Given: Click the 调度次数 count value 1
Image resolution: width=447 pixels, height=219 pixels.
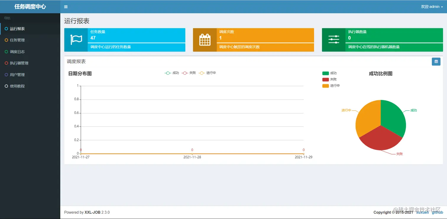Looking at the screenshot, I should click(x=221, y=38).
